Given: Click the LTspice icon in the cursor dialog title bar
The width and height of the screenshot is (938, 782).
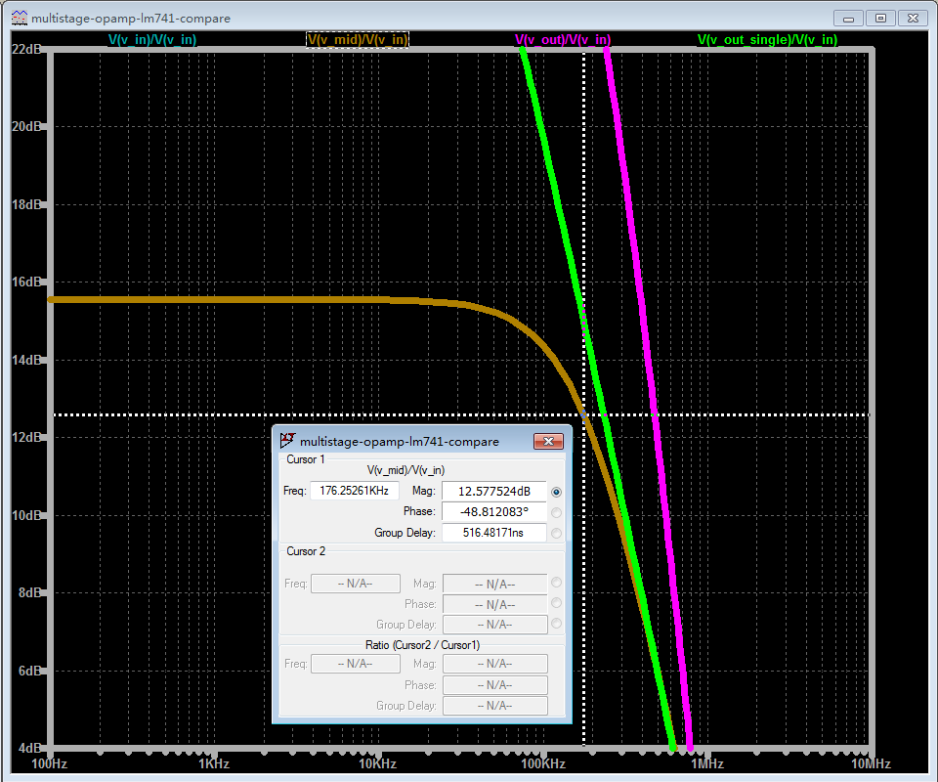Looking at the screenshot, I should pos(287,441).
